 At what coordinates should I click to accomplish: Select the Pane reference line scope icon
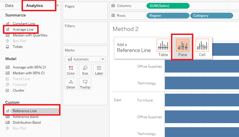click(x=183, y=45)
